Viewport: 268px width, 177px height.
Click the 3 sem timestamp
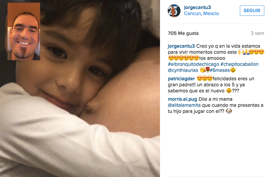coord(257,33)
